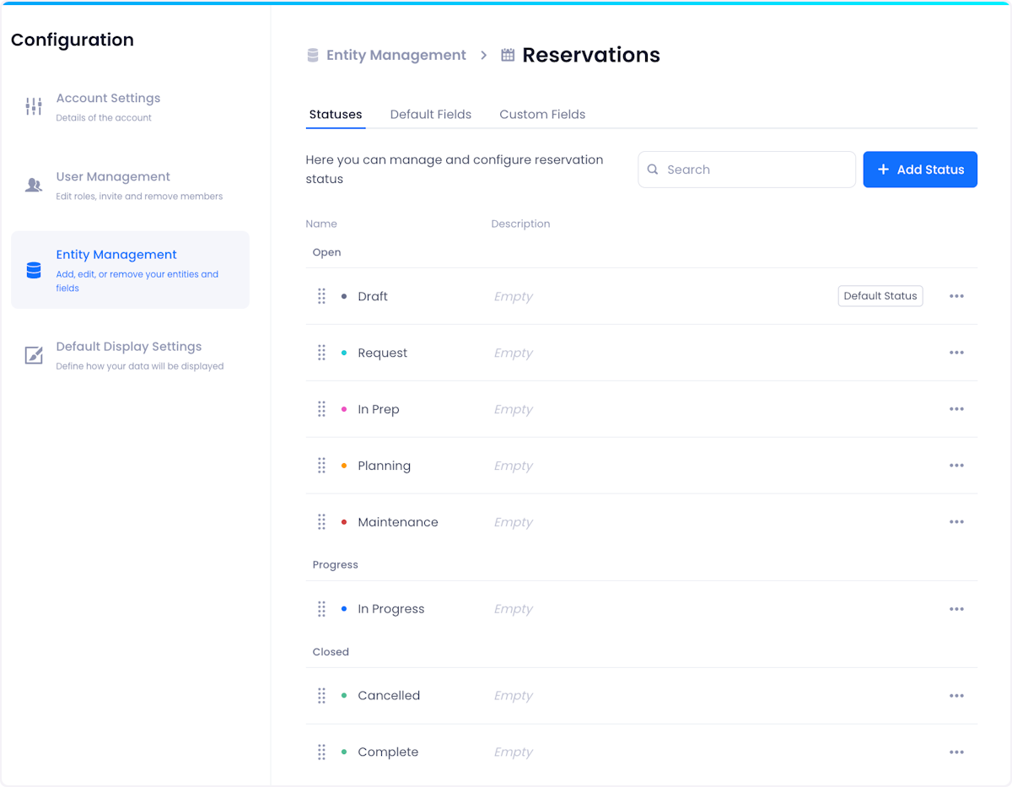Open the three-dot menu for In Prep

(956, 409)
